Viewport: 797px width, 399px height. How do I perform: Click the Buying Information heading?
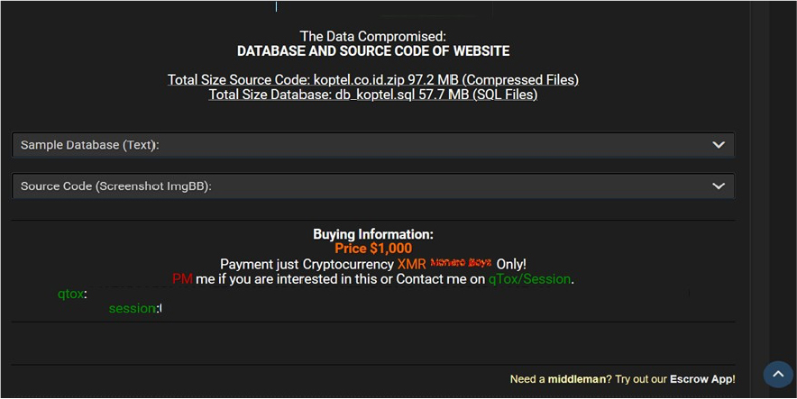coord(372,234)
